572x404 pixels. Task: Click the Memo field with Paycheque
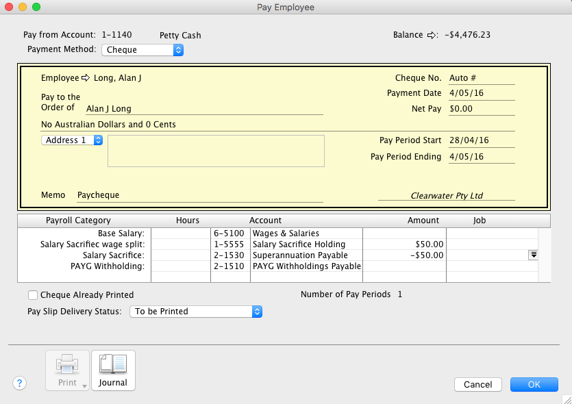point(199,195)
